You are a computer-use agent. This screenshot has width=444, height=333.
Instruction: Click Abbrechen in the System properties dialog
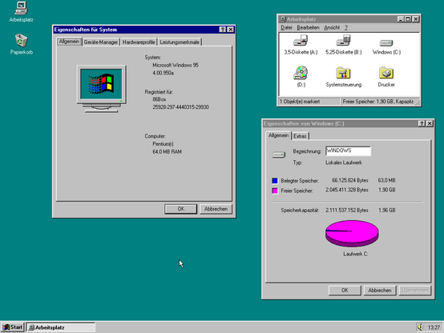pyautogui.click(x=216, y=209)
